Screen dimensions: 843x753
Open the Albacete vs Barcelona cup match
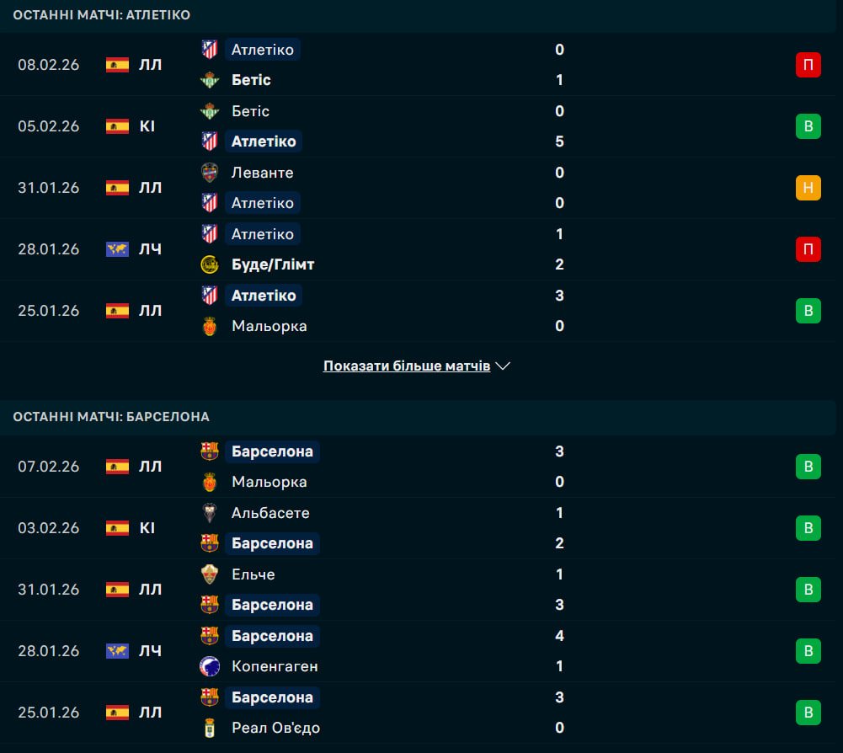click(x=421, y=528)
